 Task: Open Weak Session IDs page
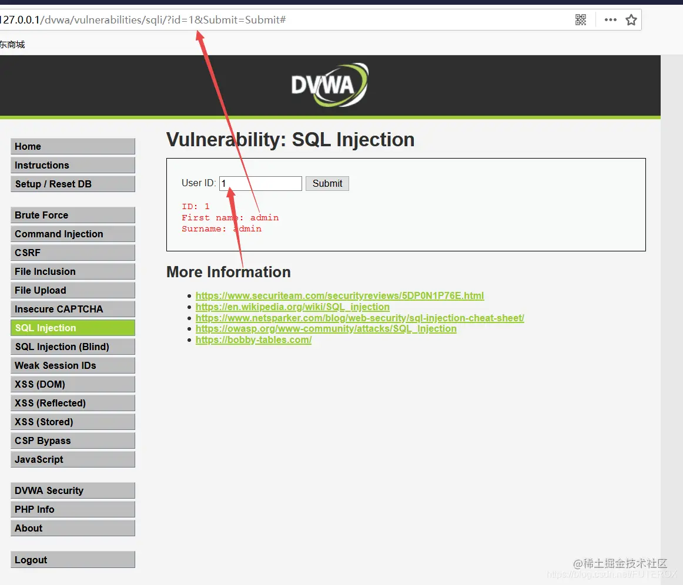point(73,365)
